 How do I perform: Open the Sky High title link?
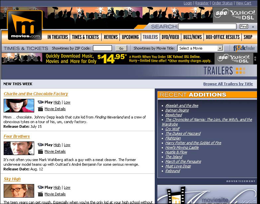12,179
